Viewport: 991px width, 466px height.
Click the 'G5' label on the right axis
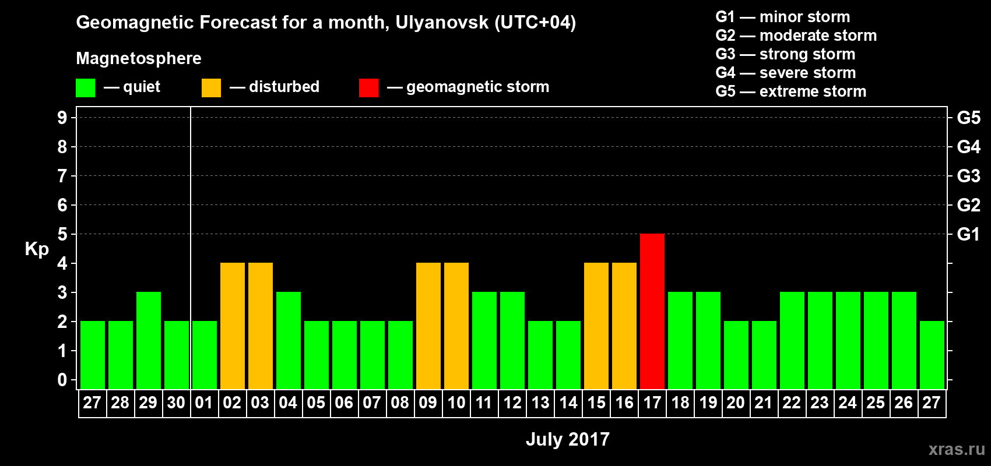coord(968,118)
